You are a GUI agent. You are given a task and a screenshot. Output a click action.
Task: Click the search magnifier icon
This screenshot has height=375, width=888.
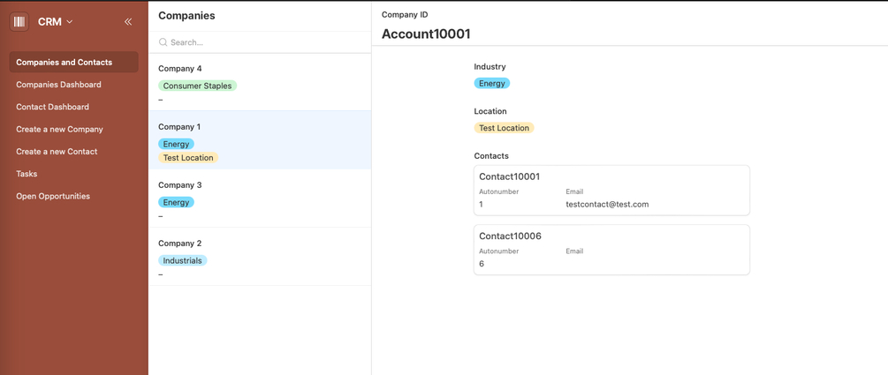163,42
